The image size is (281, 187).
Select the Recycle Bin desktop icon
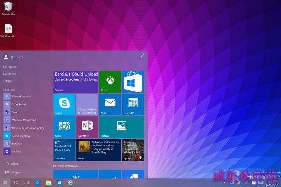tap(8, 8)
